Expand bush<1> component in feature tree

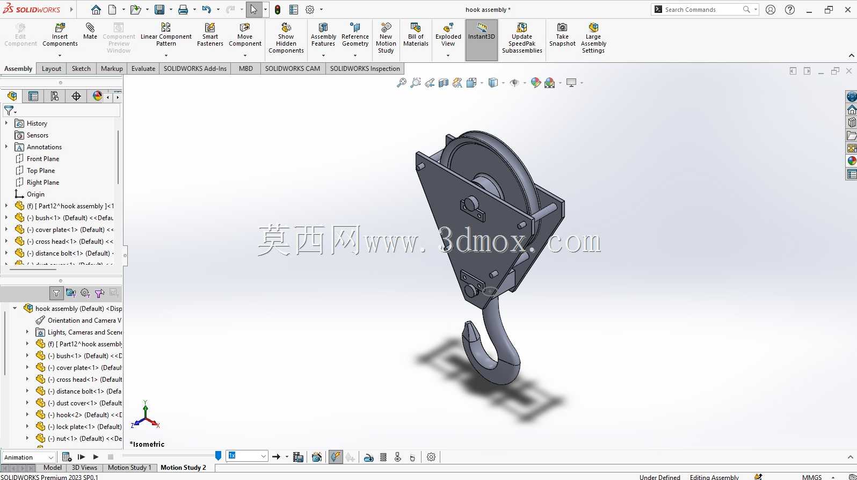[6, 218]
